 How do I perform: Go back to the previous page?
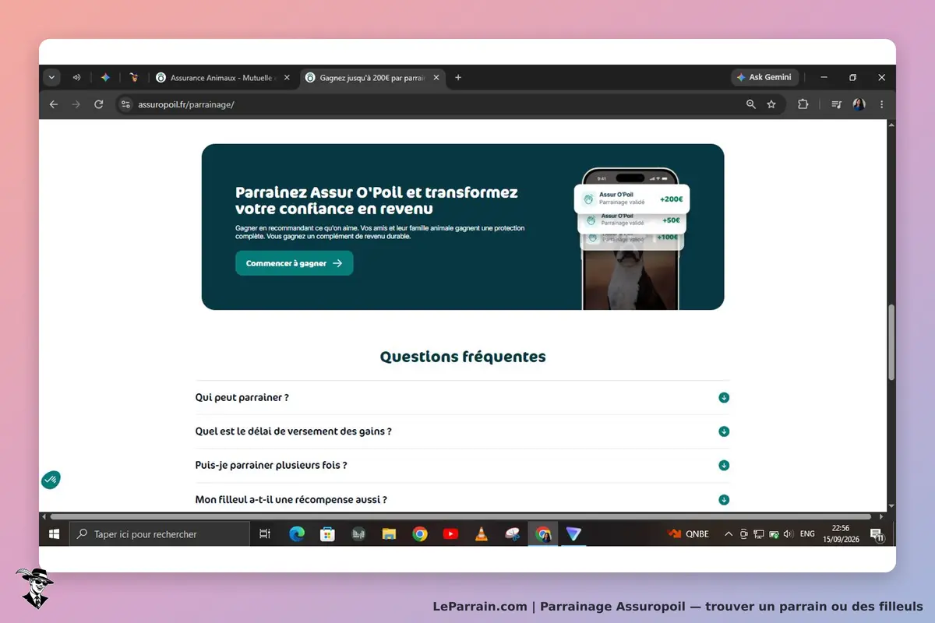[54, 104]
